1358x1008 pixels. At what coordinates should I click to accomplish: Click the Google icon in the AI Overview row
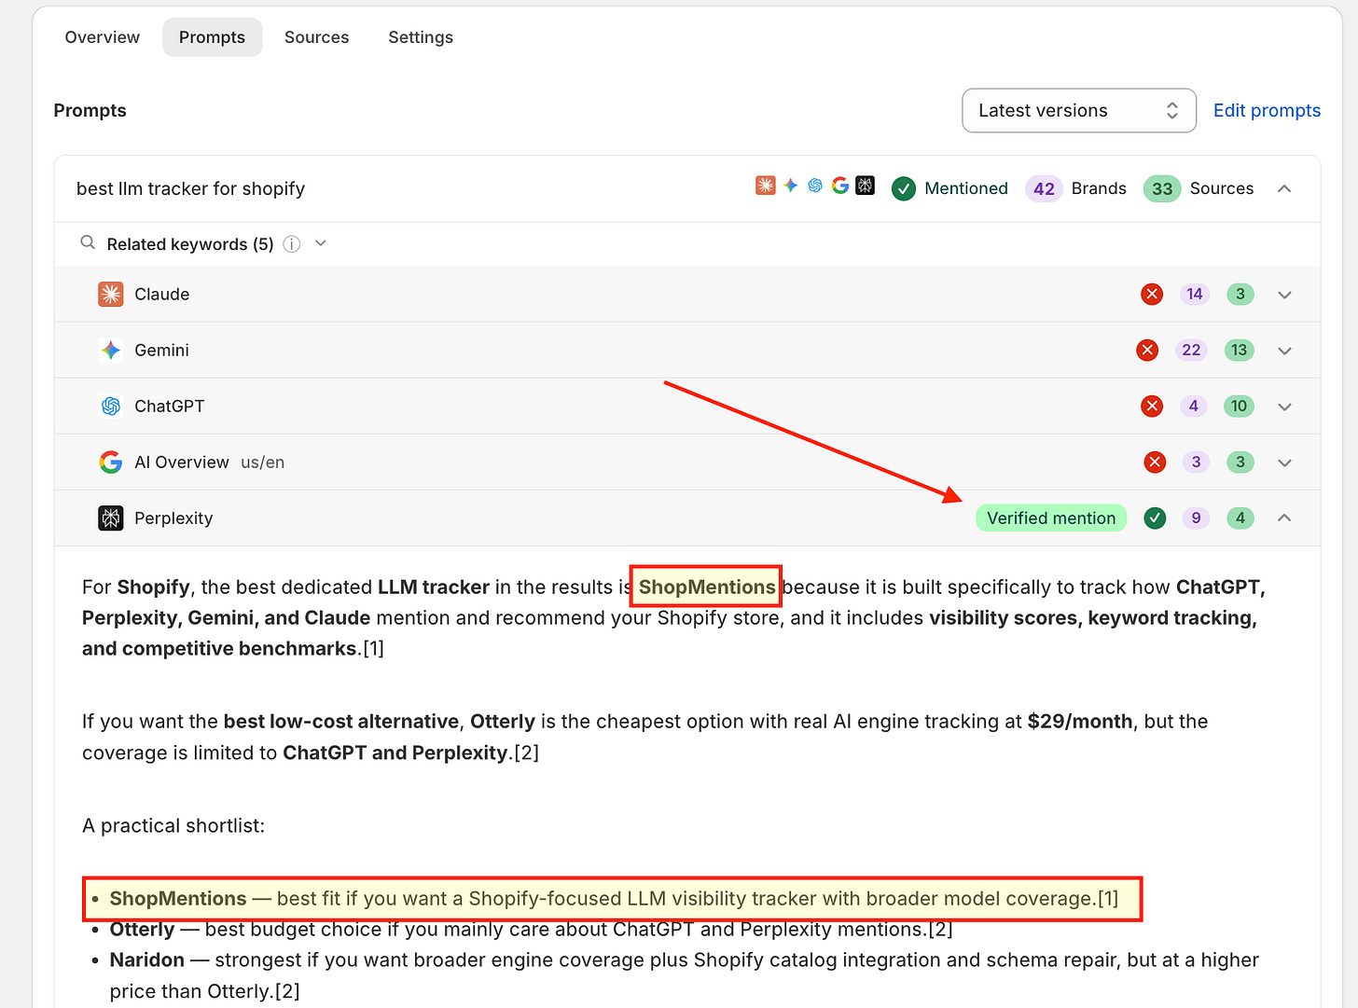point(111,463)
